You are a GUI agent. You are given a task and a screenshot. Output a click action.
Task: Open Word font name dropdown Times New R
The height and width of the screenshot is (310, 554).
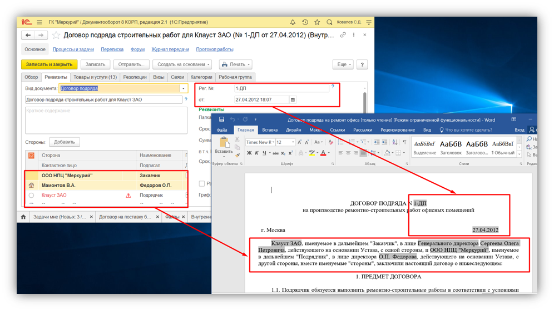(274, 142)
